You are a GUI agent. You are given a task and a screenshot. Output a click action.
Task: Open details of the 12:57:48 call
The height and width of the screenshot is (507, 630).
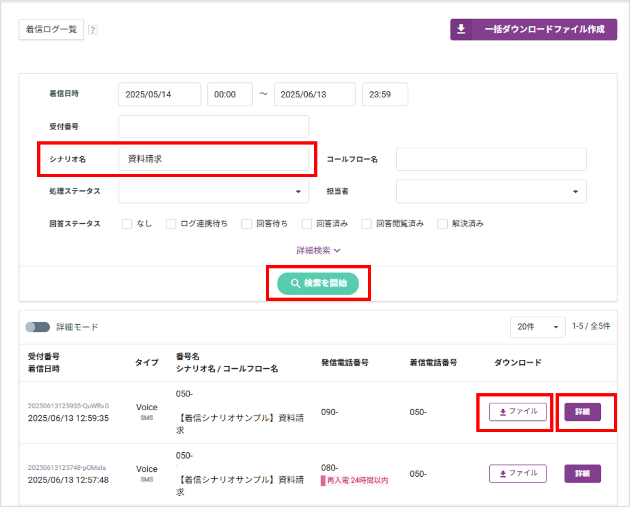(583, 474)
